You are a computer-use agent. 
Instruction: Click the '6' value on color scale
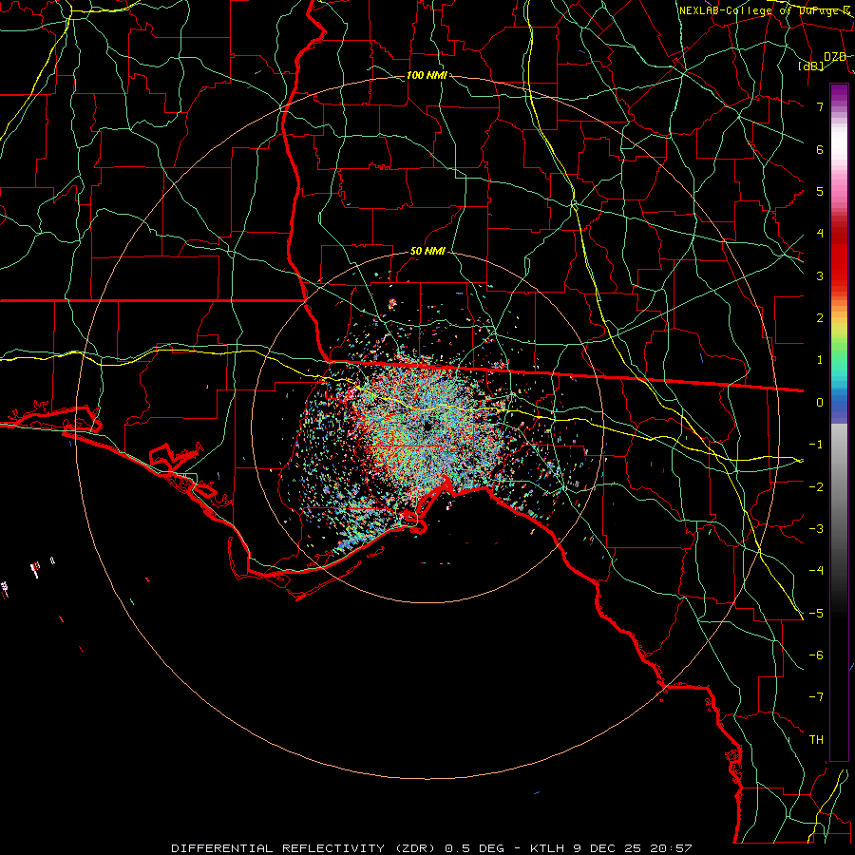tap(820, 149)
